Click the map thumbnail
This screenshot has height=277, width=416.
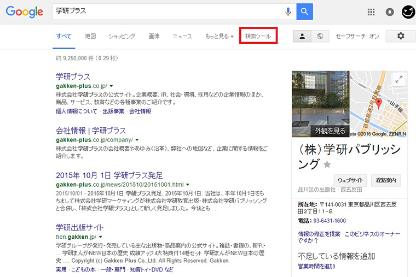(x=379, y=104)
